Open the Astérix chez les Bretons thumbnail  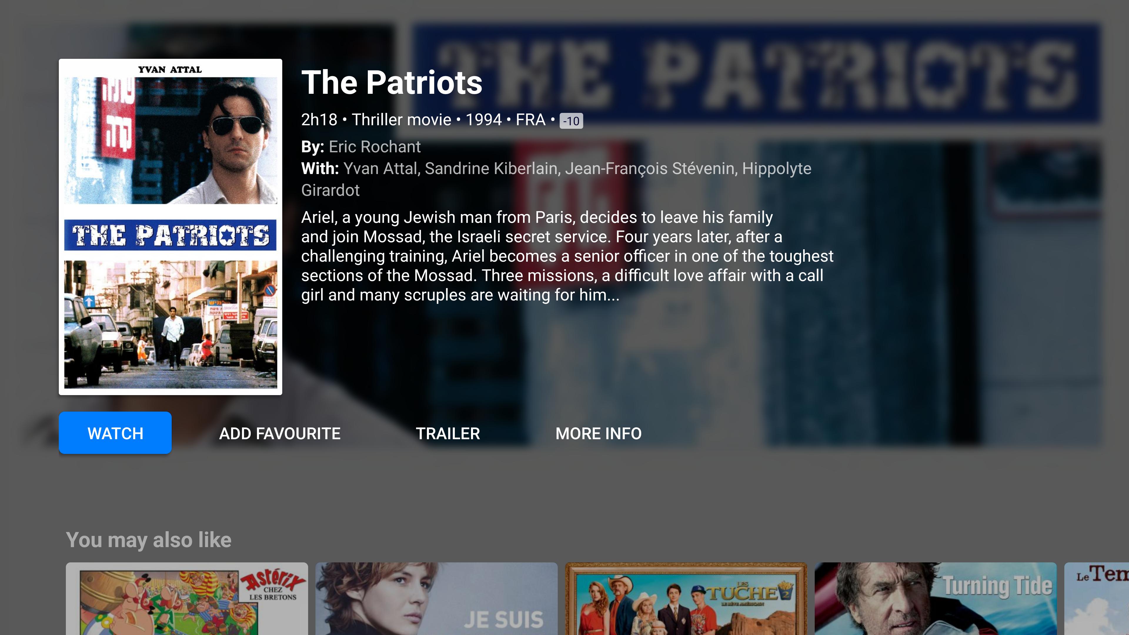pyautogui.click(x=187, y=599)
